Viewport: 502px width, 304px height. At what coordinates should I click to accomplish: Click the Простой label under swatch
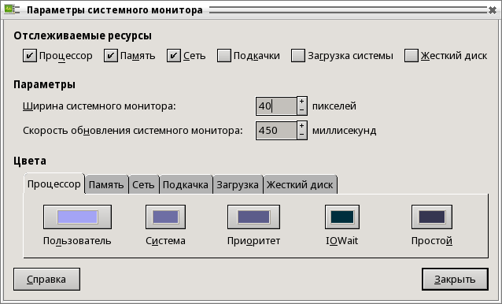432,241
